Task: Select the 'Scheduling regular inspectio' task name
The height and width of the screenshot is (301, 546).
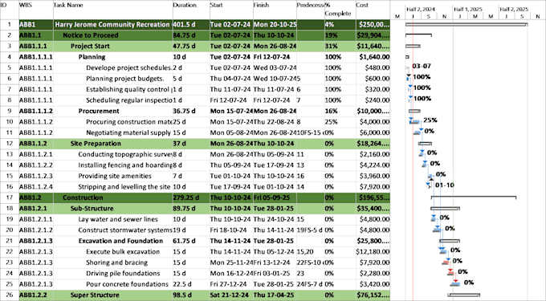Action: click(129, 100)
